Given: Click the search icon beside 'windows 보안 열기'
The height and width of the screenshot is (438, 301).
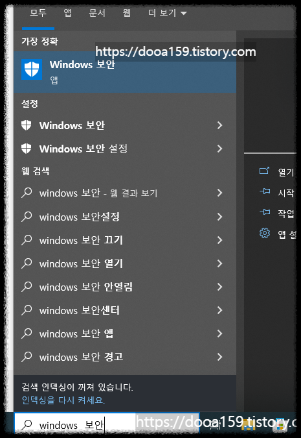Looking at the screenshot, I should (x=27, y=263).
